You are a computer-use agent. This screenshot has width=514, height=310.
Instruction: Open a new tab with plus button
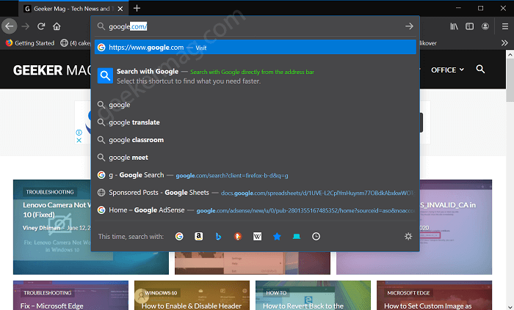click(x=137, y=8)
